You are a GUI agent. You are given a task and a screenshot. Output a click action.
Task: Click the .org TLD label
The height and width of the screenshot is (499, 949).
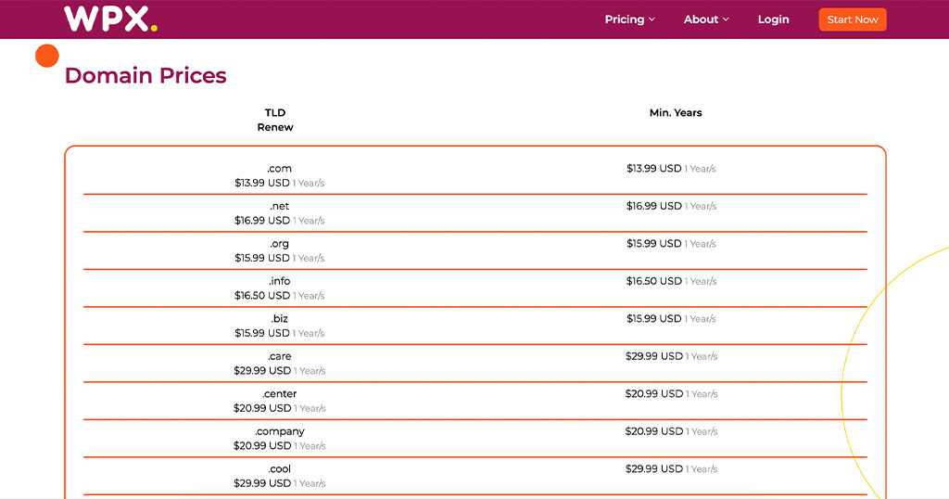[279, 244]
